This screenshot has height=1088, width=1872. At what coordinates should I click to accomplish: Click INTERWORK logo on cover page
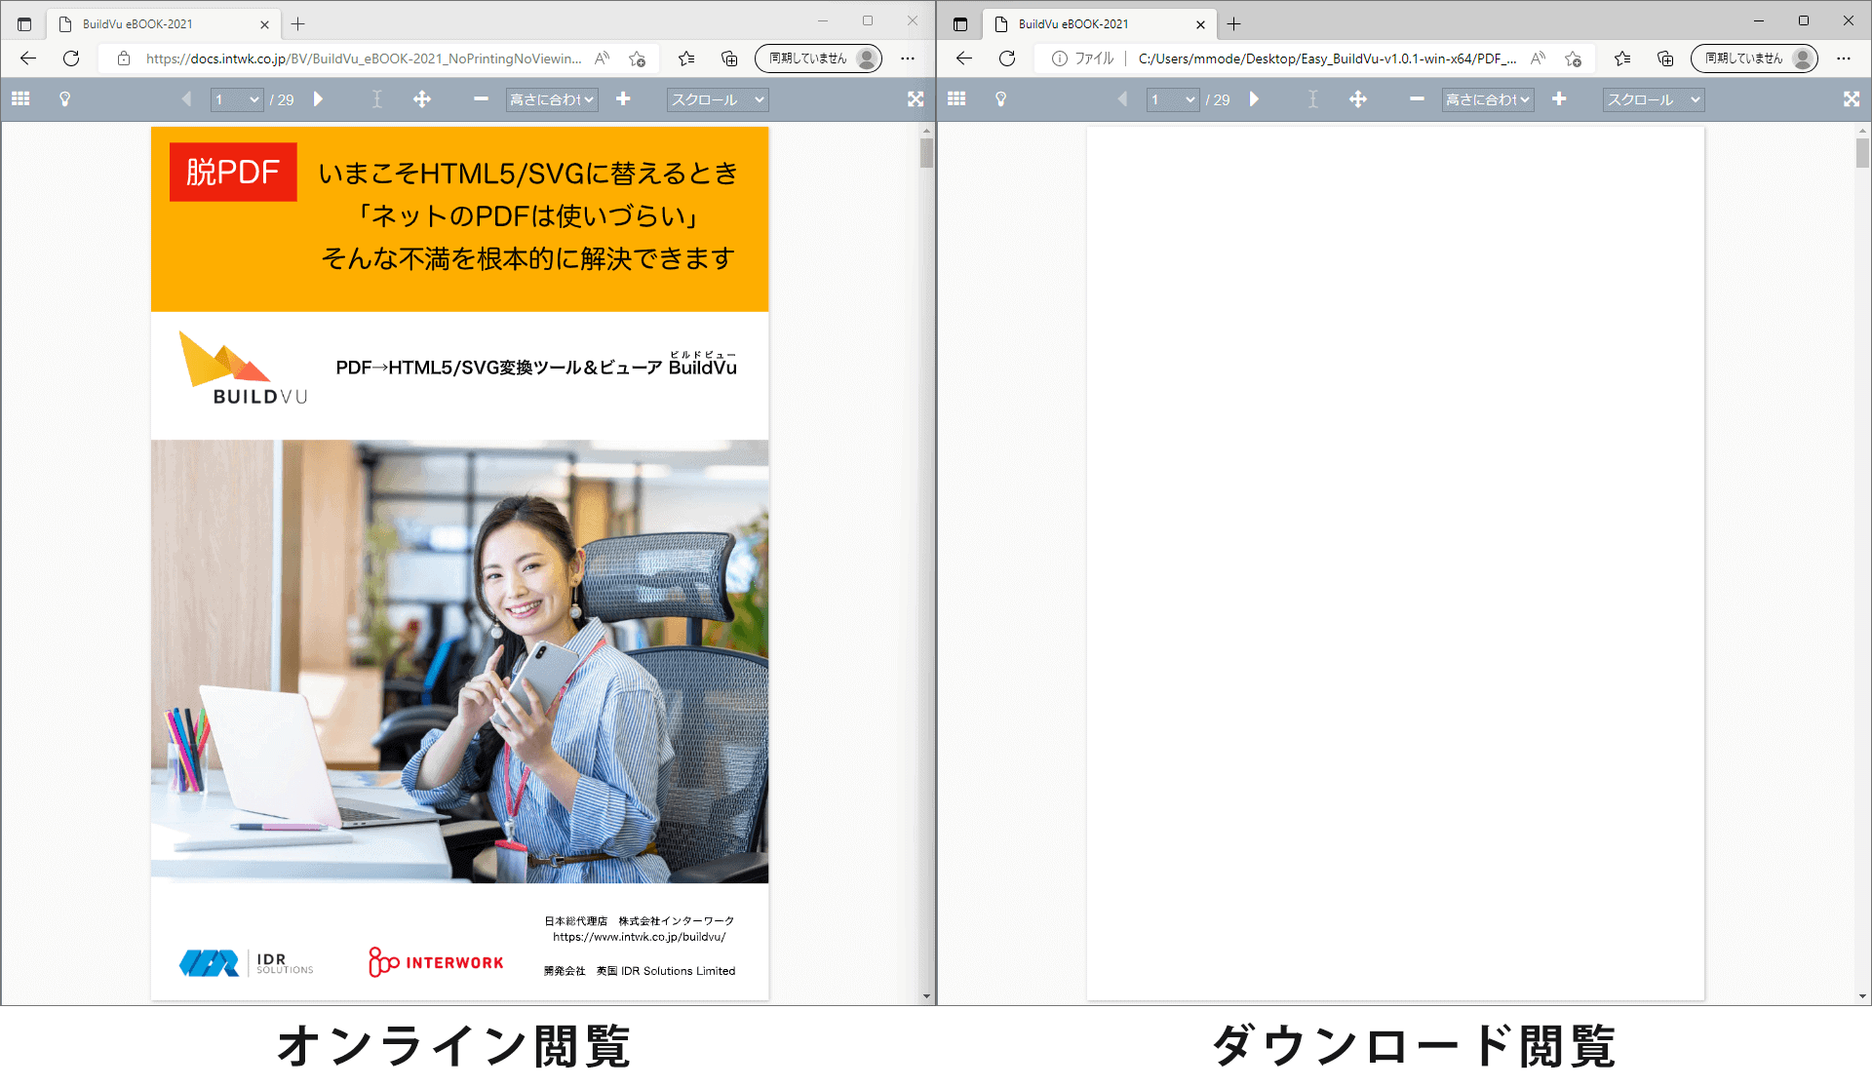436,961
